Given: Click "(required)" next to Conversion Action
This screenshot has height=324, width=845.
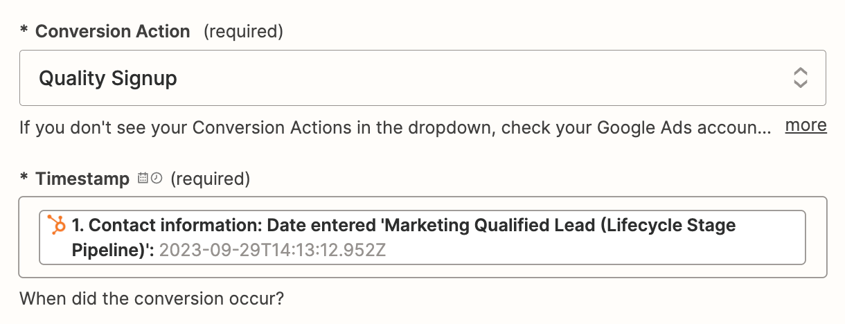Looking at the screenshot, I should tap(243, 32).
